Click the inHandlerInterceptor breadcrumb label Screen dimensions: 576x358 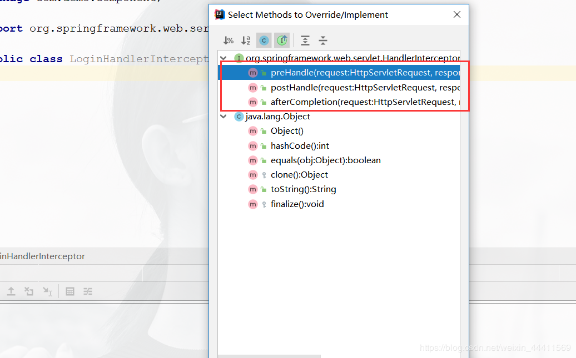pyautogui.click(x=43, y=256)
